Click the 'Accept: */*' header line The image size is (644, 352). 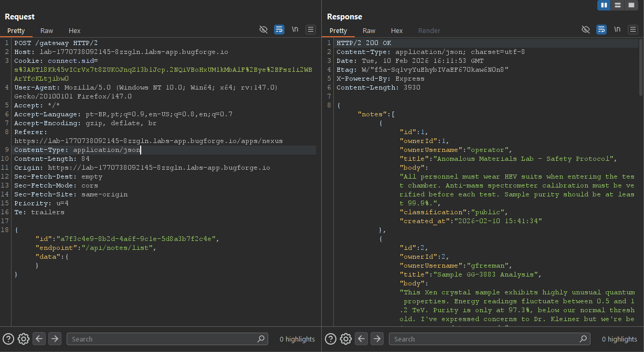(37, 105)
